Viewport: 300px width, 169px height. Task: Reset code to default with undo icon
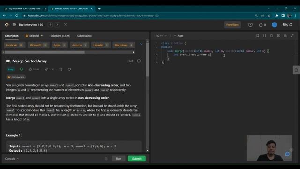click(x=271, y=36)
